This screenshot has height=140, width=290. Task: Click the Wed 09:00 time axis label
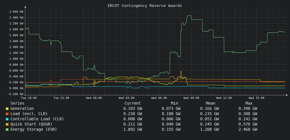(x=191, y=98)
